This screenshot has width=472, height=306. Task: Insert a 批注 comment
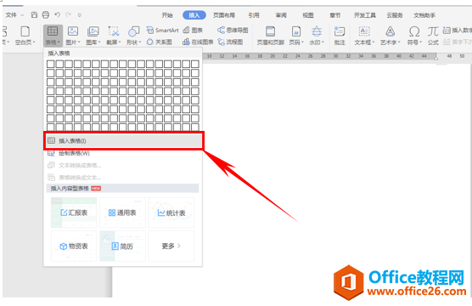[x=340, y=35]
